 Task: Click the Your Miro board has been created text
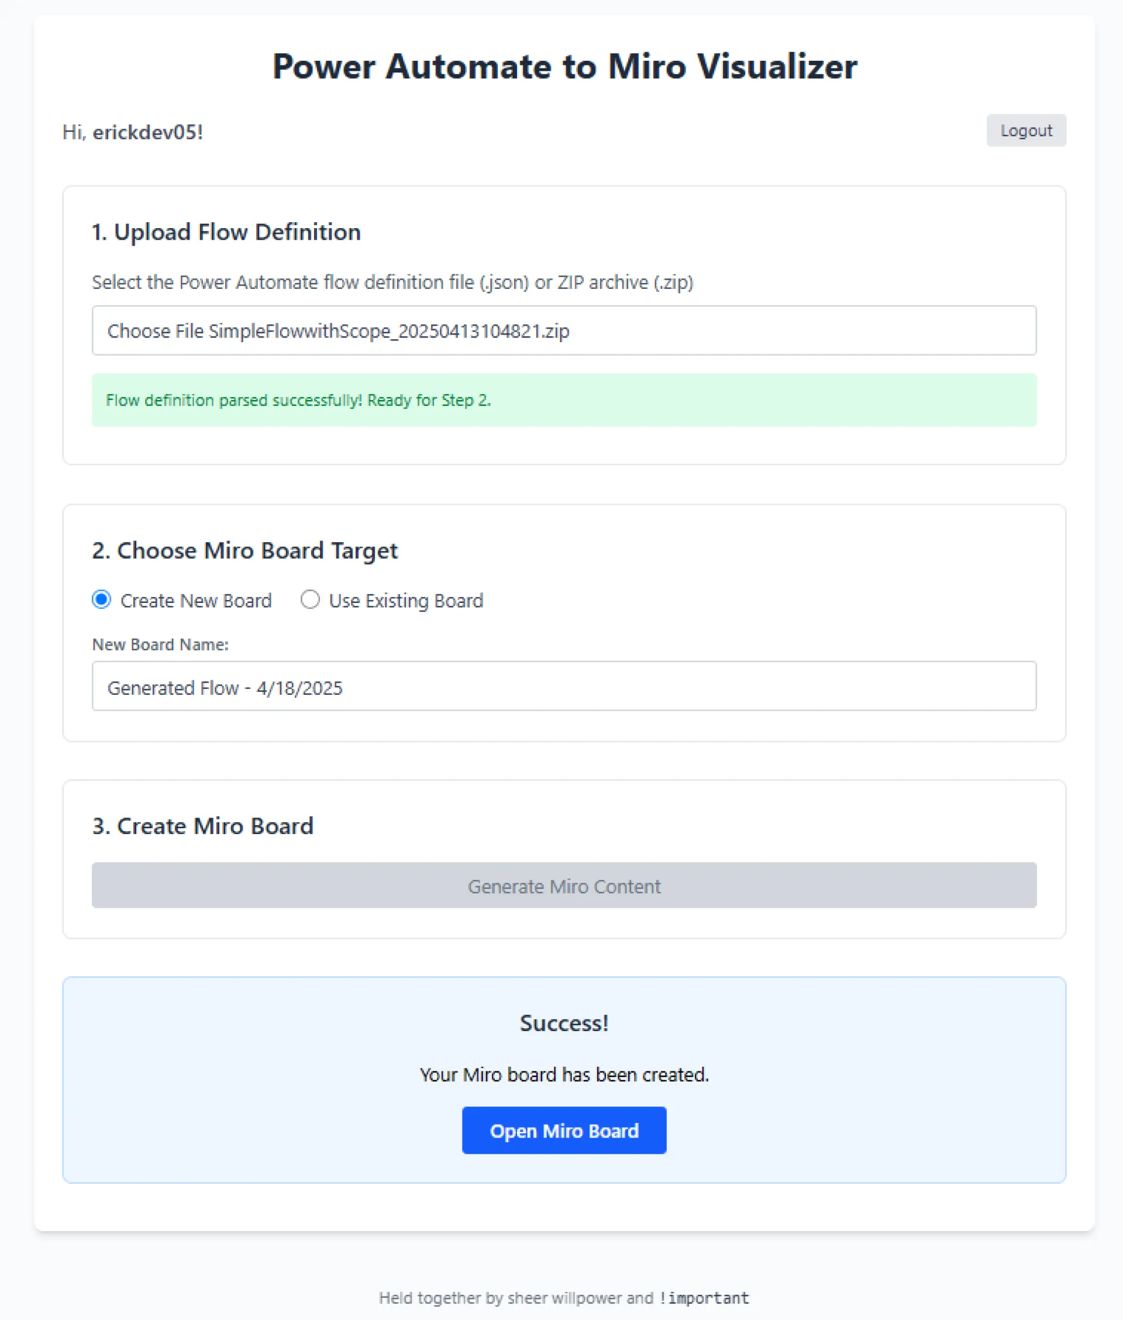[x=564, y=1075]
